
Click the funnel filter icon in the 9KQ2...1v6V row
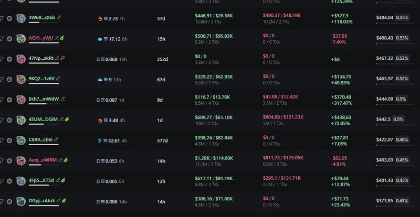[x=2, y=80]
